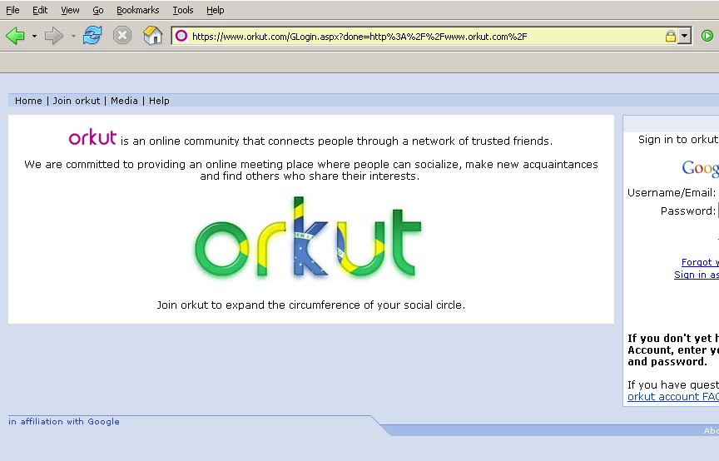This screenshot has height=461, width=719.
Task: Go to the Home page house icon
Action: point(152,35)
